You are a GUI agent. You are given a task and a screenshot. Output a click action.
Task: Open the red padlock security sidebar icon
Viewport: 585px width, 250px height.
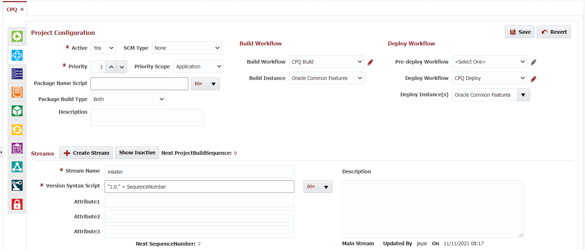17,204
